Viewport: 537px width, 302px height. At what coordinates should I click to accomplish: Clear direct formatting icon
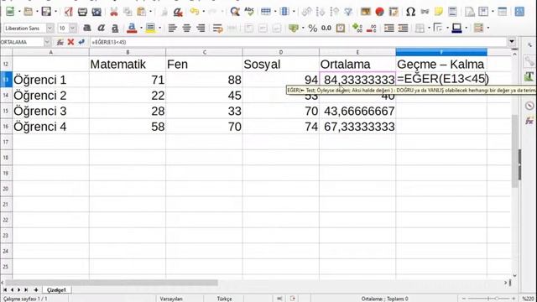pyautogui.click(x=178, y=12)
